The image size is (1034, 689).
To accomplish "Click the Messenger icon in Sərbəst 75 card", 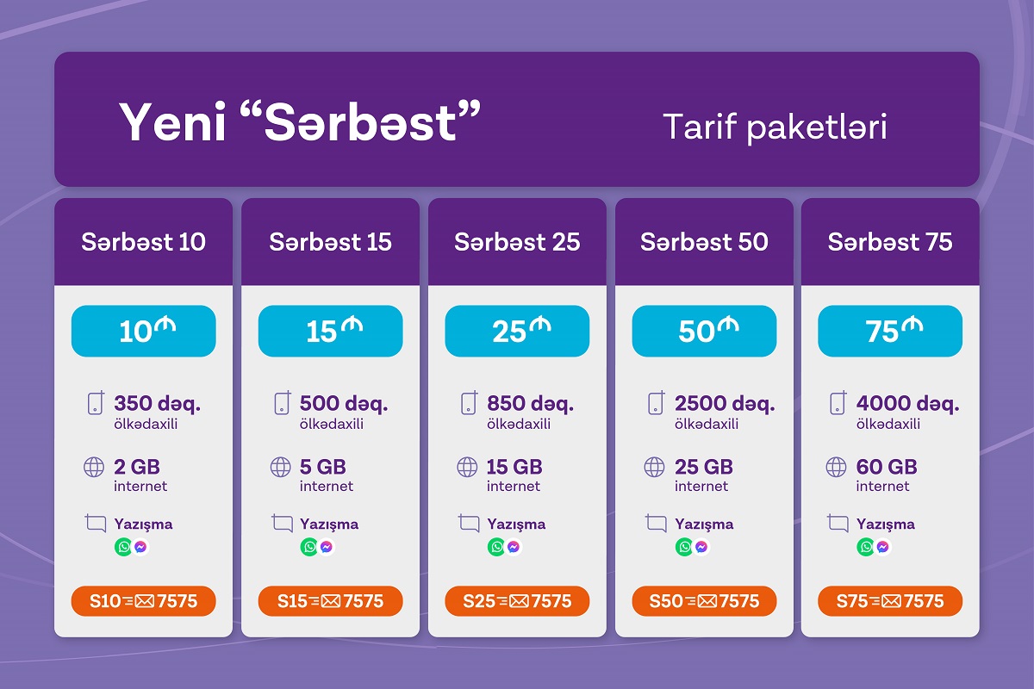I will pos(882,547).
